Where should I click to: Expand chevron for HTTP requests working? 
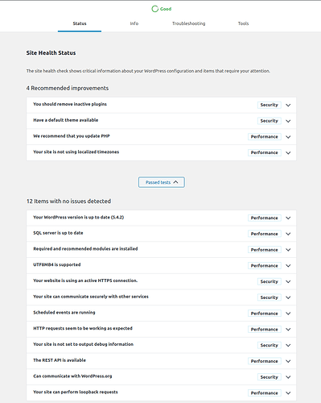coord(288,329)
